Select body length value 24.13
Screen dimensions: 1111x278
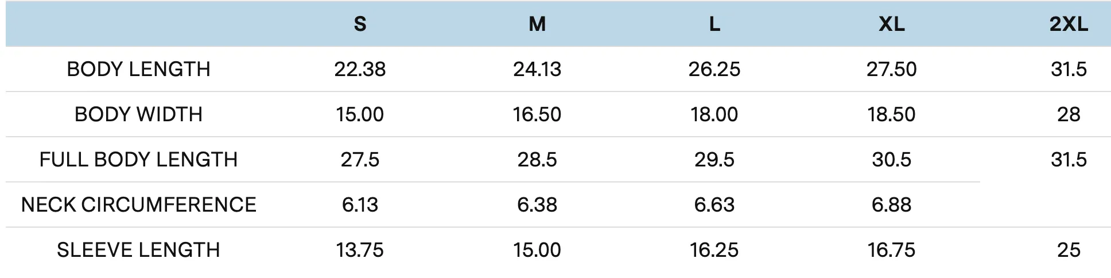click(537, 69)
